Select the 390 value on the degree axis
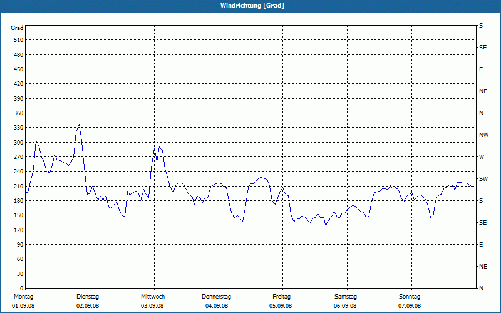Screen dimensions: 501x313 point(19,99)
